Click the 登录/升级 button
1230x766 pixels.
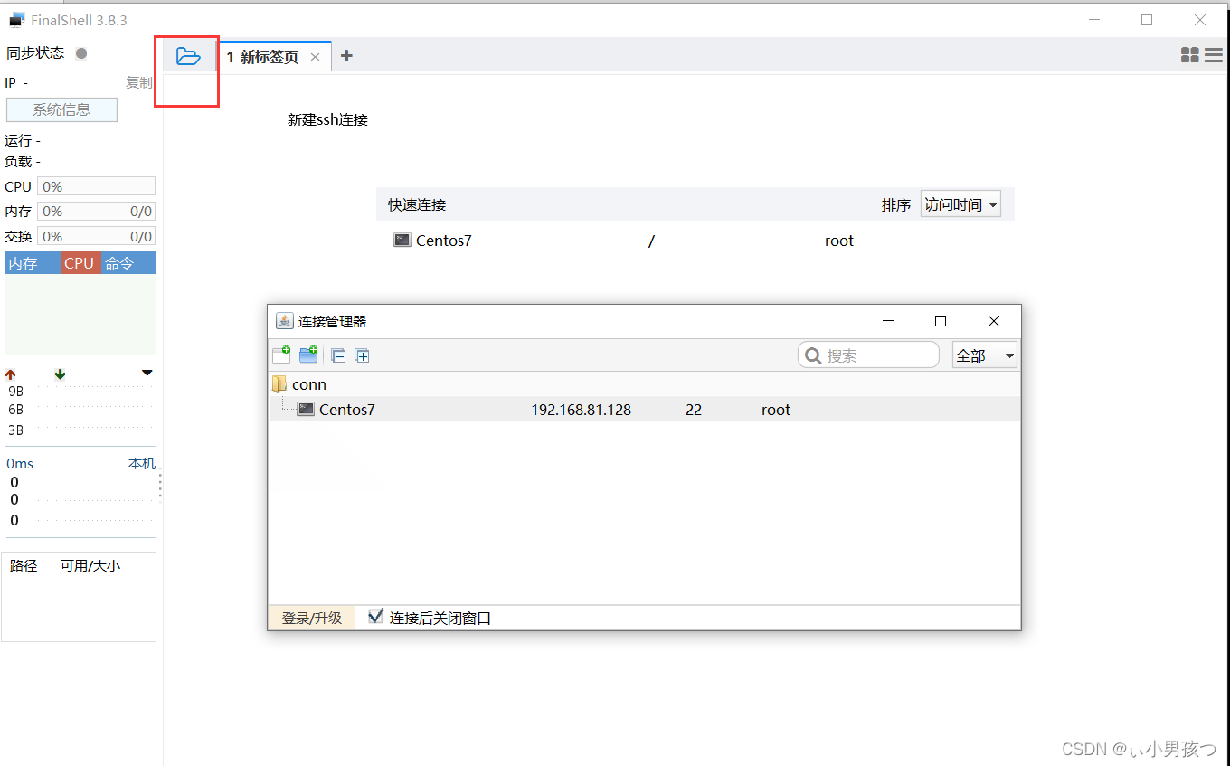(312, 618)
